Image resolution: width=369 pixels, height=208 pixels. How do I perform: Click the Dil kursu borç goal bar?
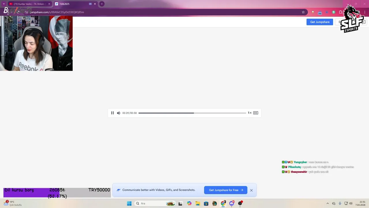[x=57, y=193]
